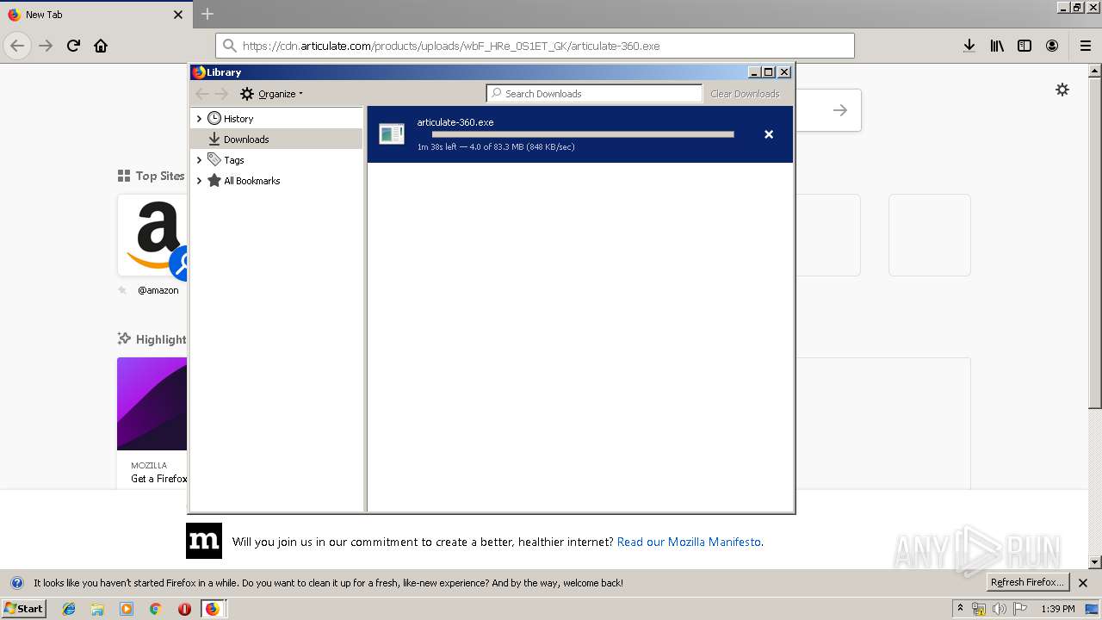Toggle the sidebars toolbar icon
Viewport: 1102px width, 620px height.
[1025, 46]
